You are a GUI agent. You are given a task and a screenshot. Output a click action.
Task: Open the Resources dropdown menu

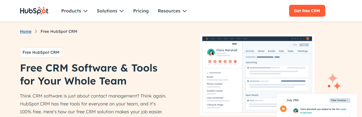(x=172, y=11)
